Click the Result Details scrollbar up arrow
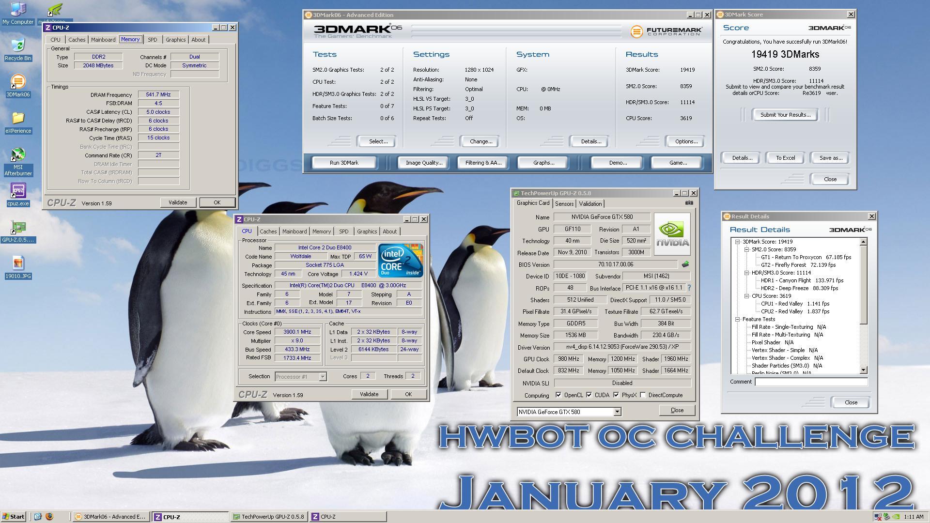Viewport: 930px width, 523px height. pos(863,242)
